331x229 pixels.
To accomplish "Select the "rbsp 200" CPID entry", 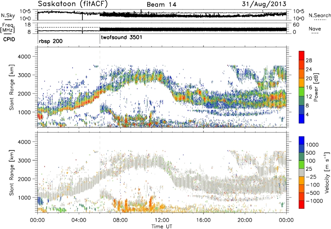I will (x=50, y=41).
